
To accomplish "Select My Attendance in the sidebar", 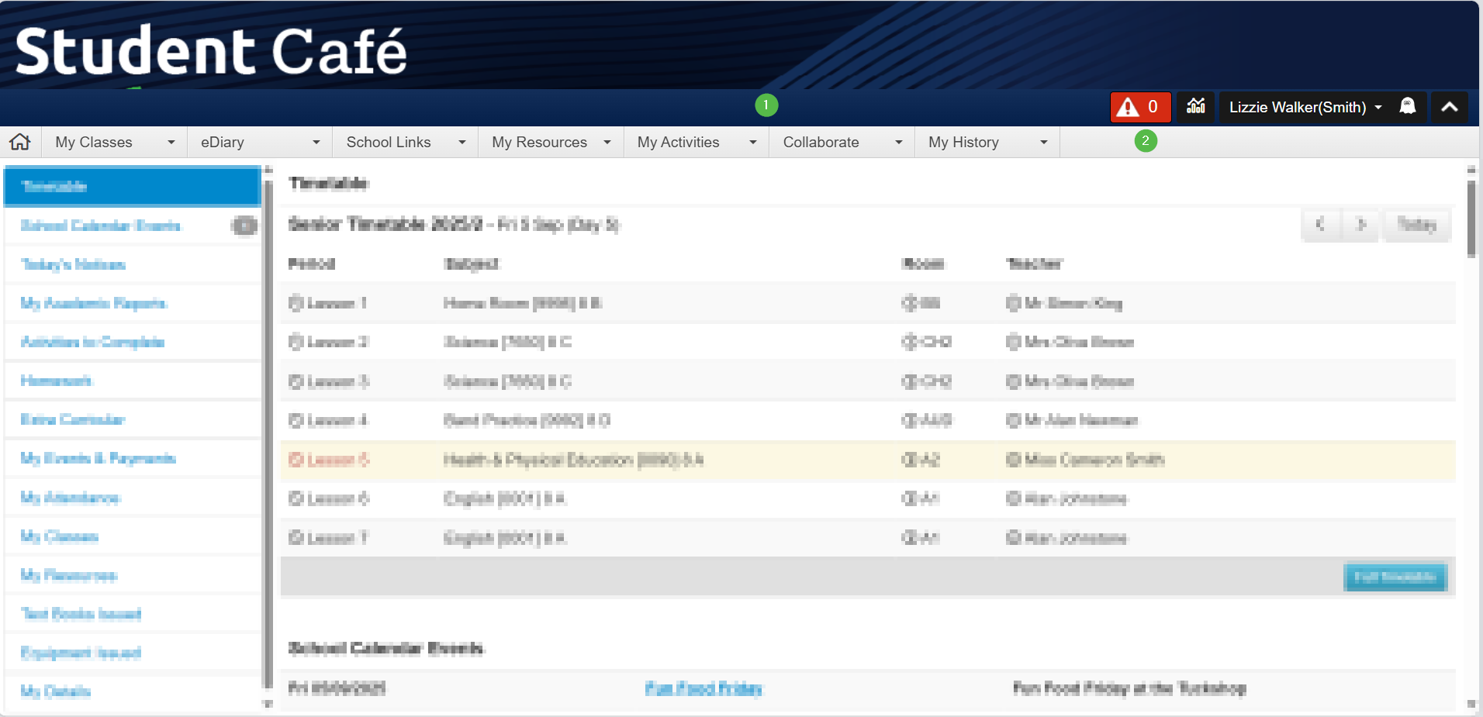I will click(71, 498).
